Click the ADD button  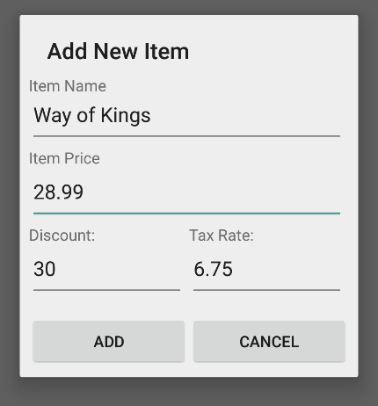coord(109,342)
